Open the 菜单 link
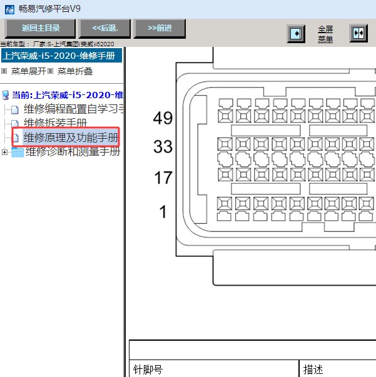The width and height of the screenshot is (376, 377). coord(325,39)
